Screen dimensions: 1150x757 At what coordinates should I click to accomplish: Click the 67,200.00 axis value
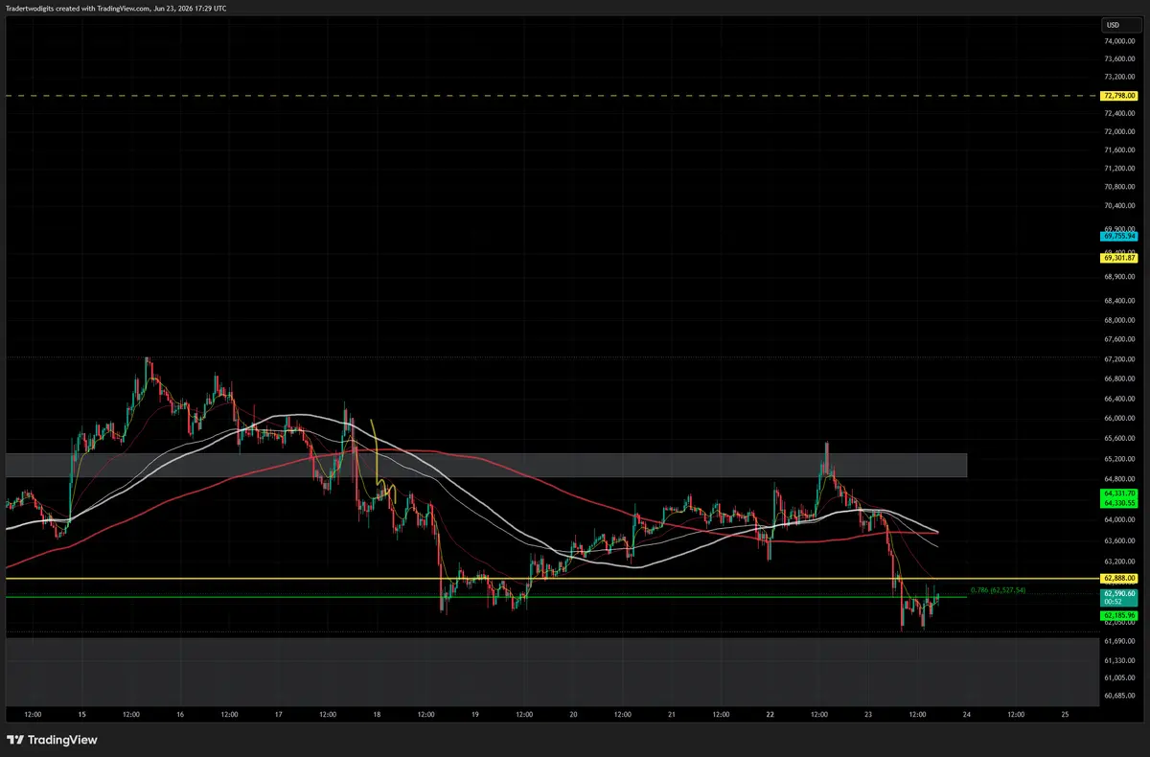tap(1119, 358)
